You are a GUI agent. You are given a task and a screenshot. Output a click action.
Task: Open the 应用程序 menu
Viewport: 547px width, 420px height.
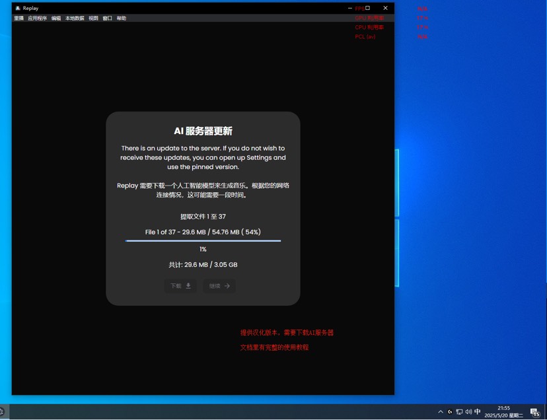coord(38,18)
